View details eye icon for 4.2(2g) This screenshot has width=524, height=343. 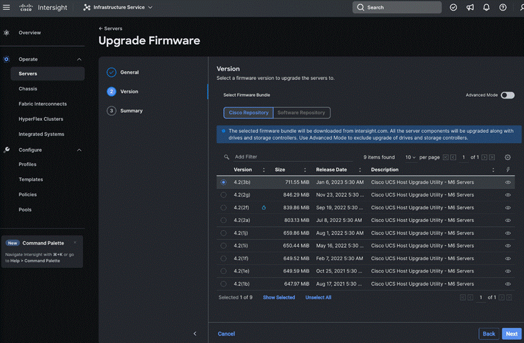[x=508, y=195]
